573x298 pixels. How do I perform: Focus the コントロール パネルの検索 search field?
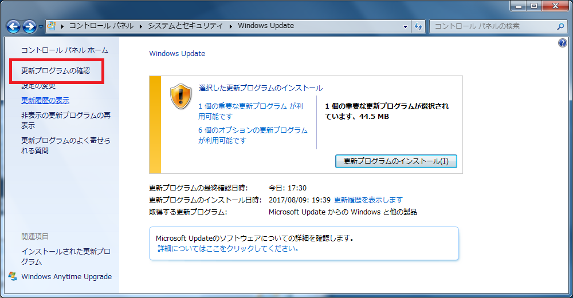[x=492, y=26]
